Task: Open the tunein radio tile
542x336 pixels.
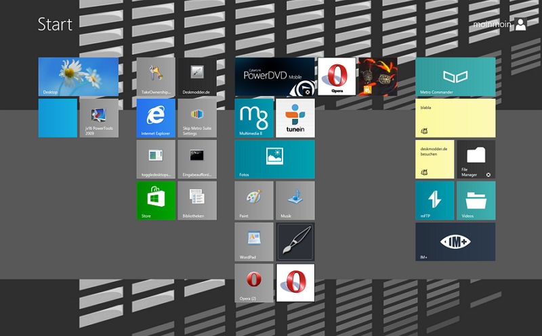Action: point(295,118)
